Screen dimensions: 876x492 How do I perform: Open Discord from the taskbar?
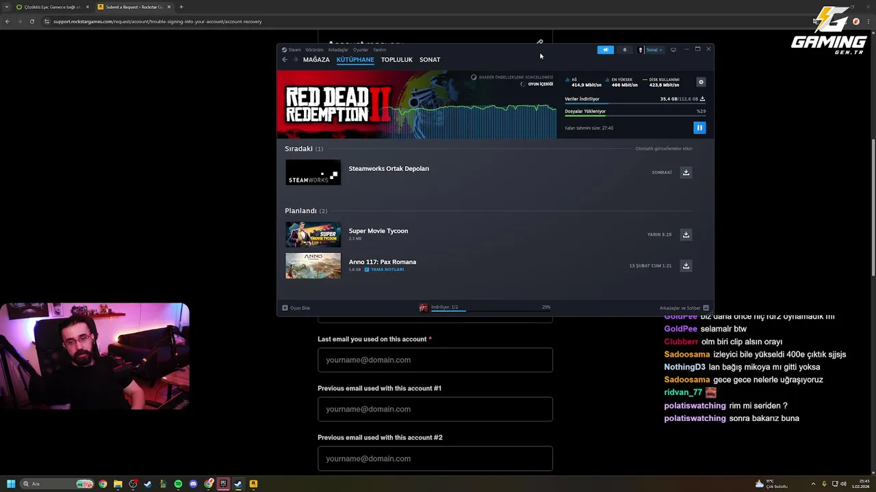pos(193,484)
